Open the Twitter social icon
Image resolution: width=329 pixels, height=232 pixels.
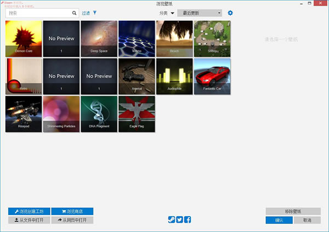[179, 219]
